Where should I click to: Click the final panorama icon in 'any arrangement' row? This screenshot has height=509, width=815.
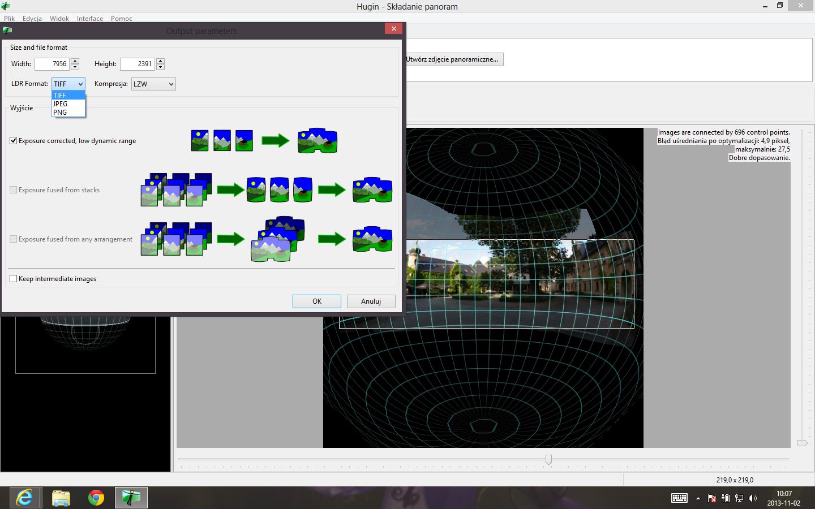coord(372,239)
